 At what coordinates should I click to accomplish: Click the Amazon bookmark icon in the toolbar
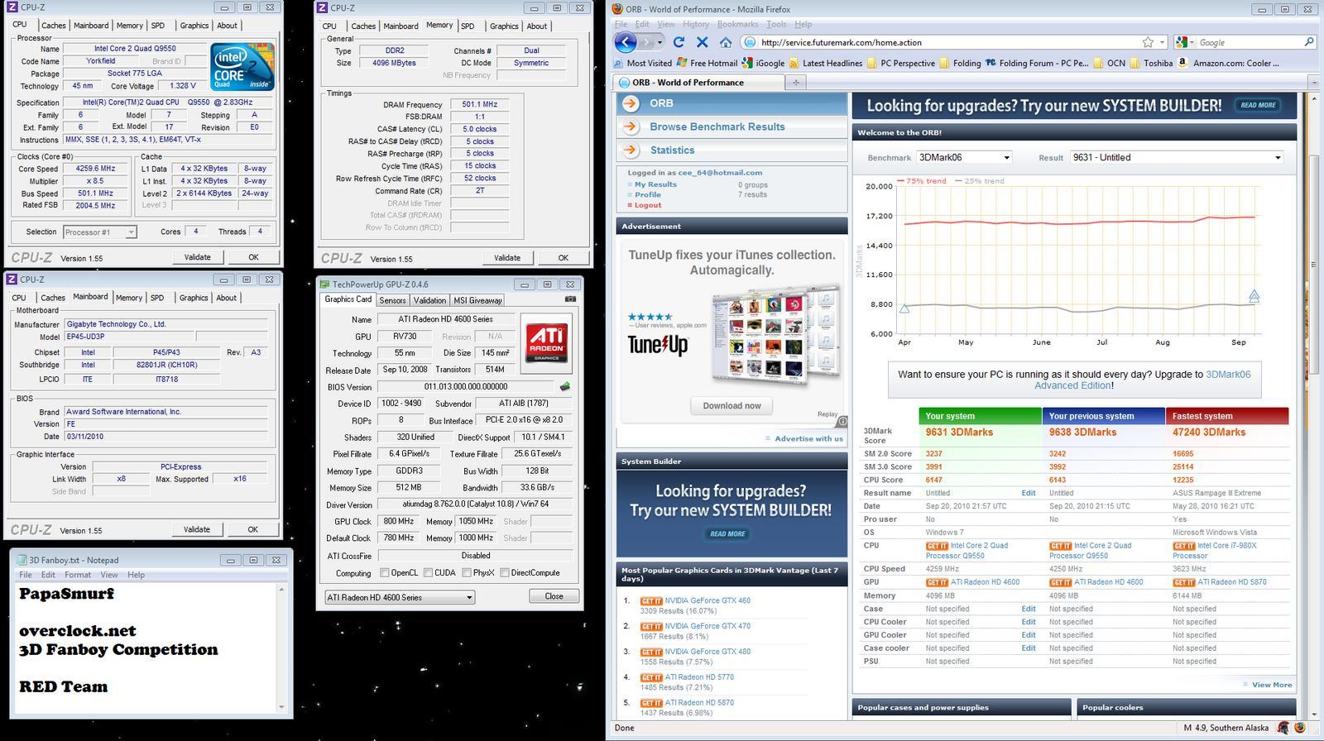tap(1184, 63)
